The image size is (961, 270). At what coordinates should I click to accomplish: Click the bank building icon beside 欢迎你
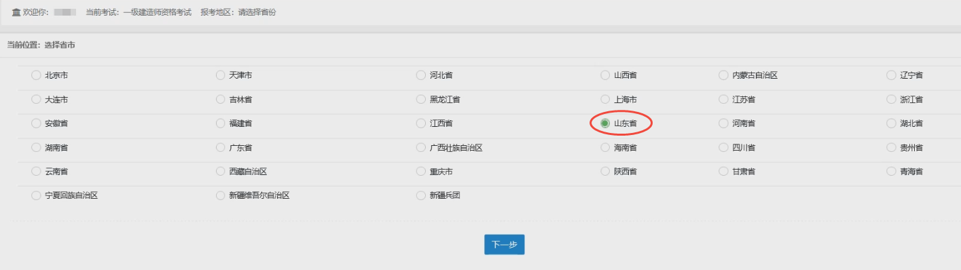click(x=16, y=12)
